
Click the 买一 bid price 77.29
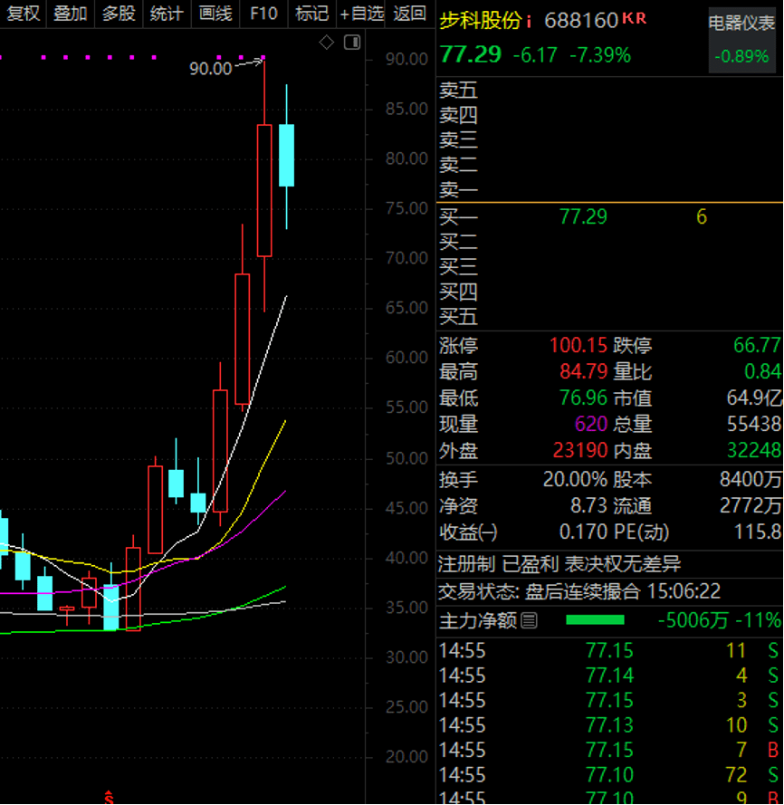583,216
